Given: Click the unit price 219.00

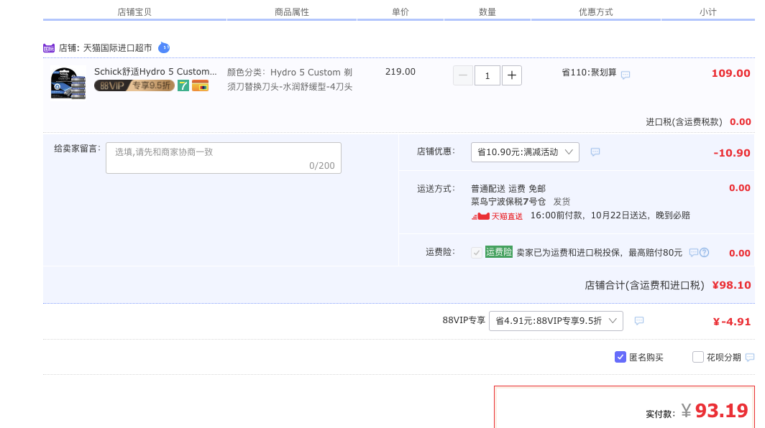Looking at the screenshot, I should [x=400, y=72].
